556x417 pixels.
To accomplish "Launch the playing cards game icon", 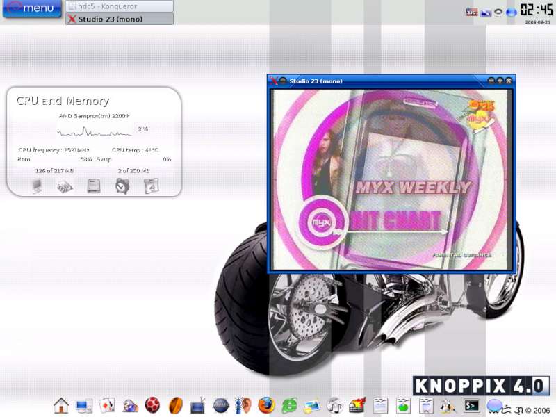I will 107,406.
